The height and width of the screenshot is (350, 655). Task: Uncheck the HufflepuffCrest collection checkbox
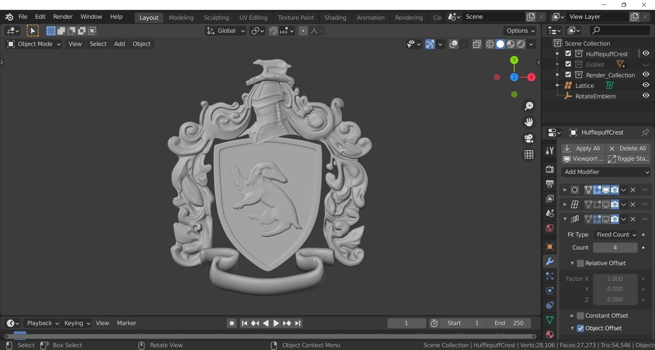click(x=568, y=53)
